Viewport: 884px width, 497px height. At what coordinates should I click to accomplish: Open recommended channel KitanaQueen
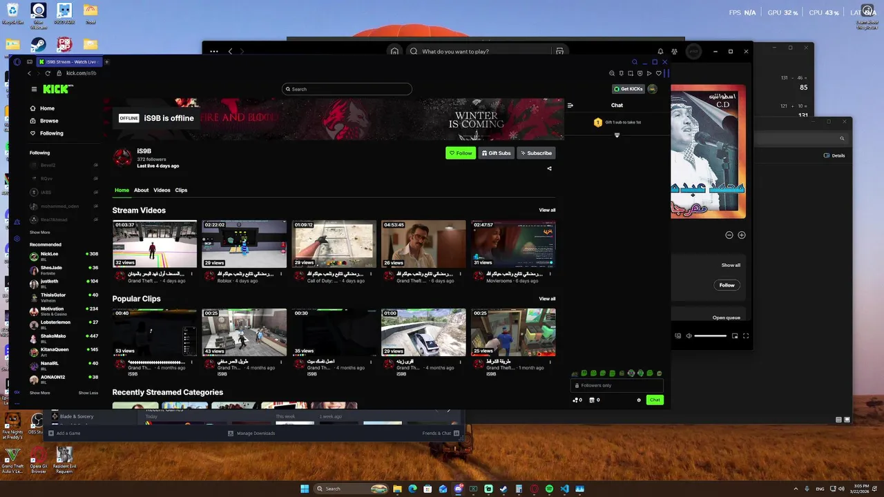pos(64,351)
